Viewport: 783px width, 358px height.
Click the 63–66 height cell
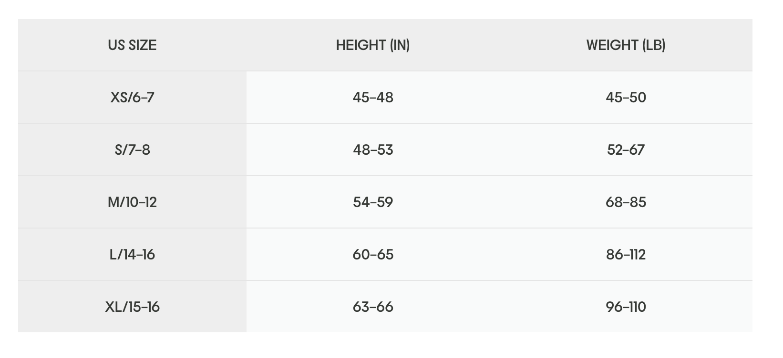click(x=373, y=307)
